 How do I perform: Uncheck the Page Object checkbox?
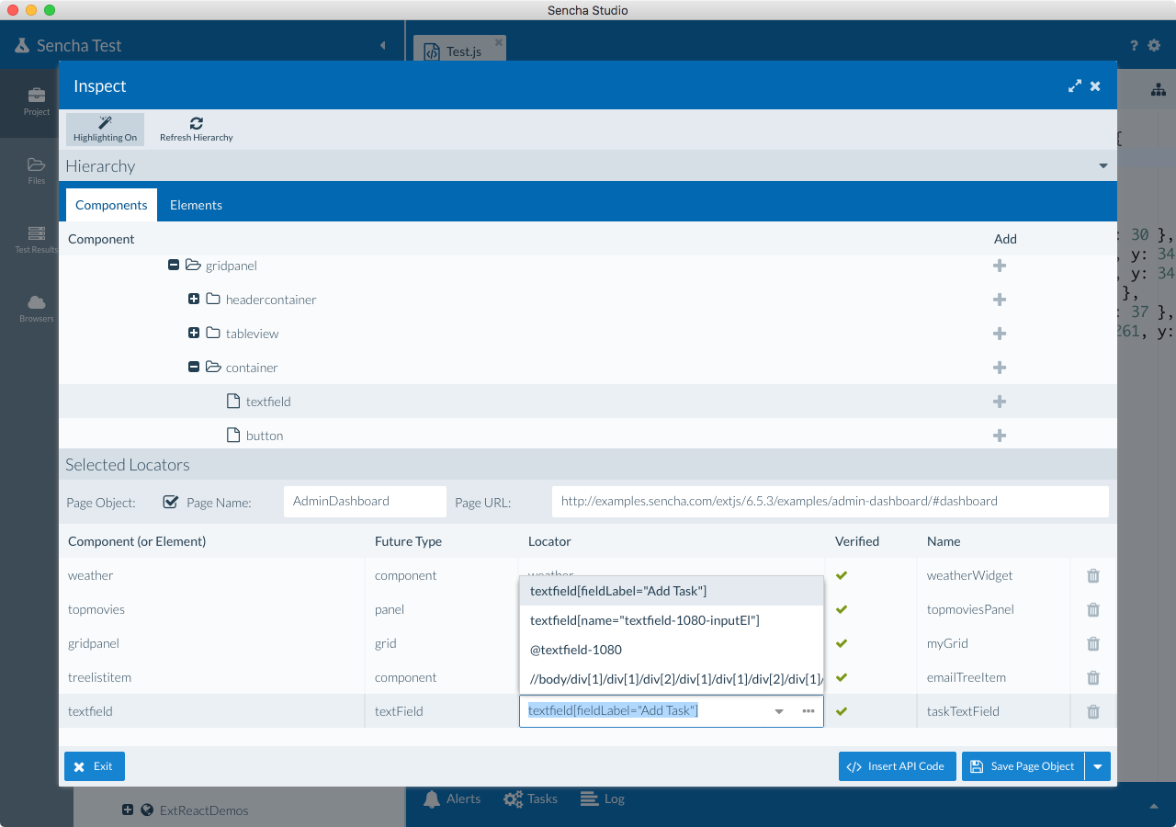click(170, 502)
